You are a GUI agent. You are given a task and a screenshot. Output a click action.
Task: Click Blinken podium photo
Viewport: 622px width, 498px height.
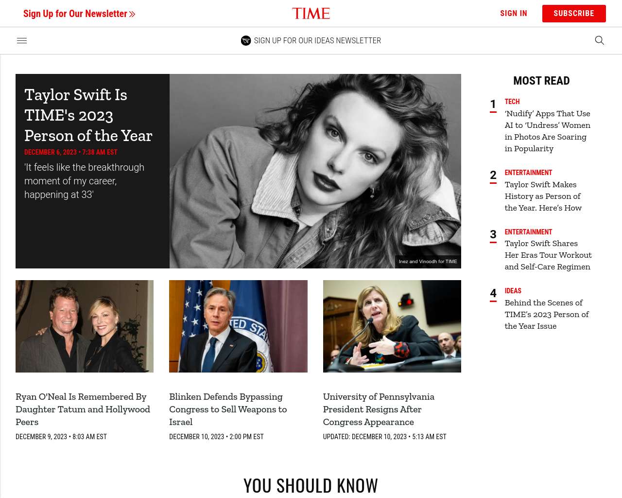238,326
